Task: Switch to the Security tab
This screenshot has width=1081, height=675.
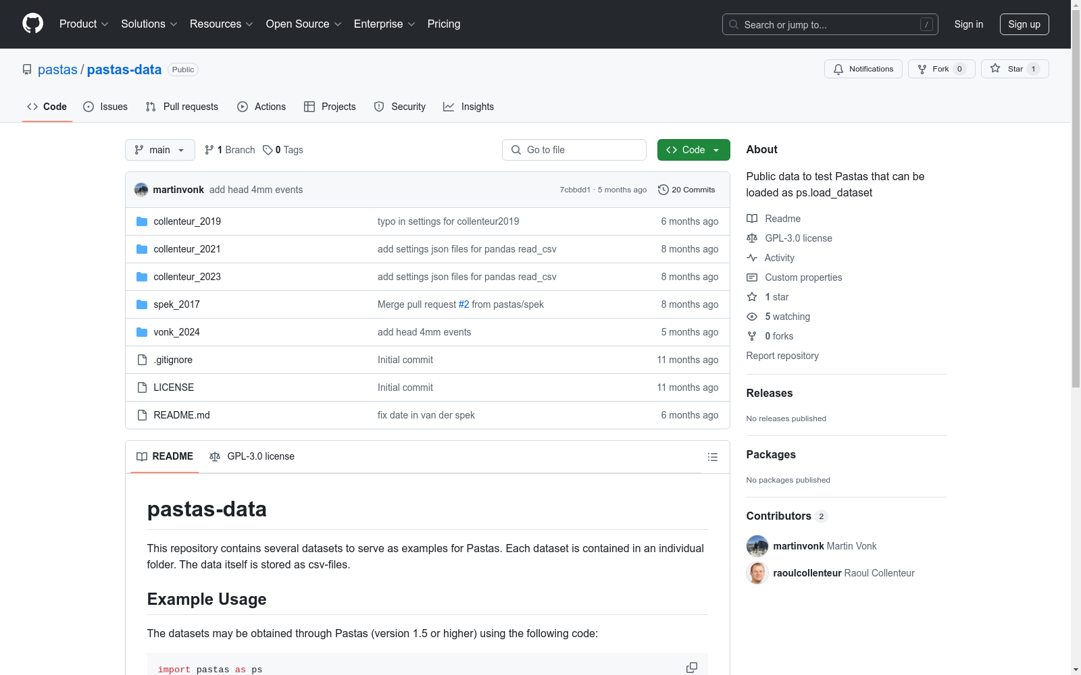Action: [x=400, y=107]
